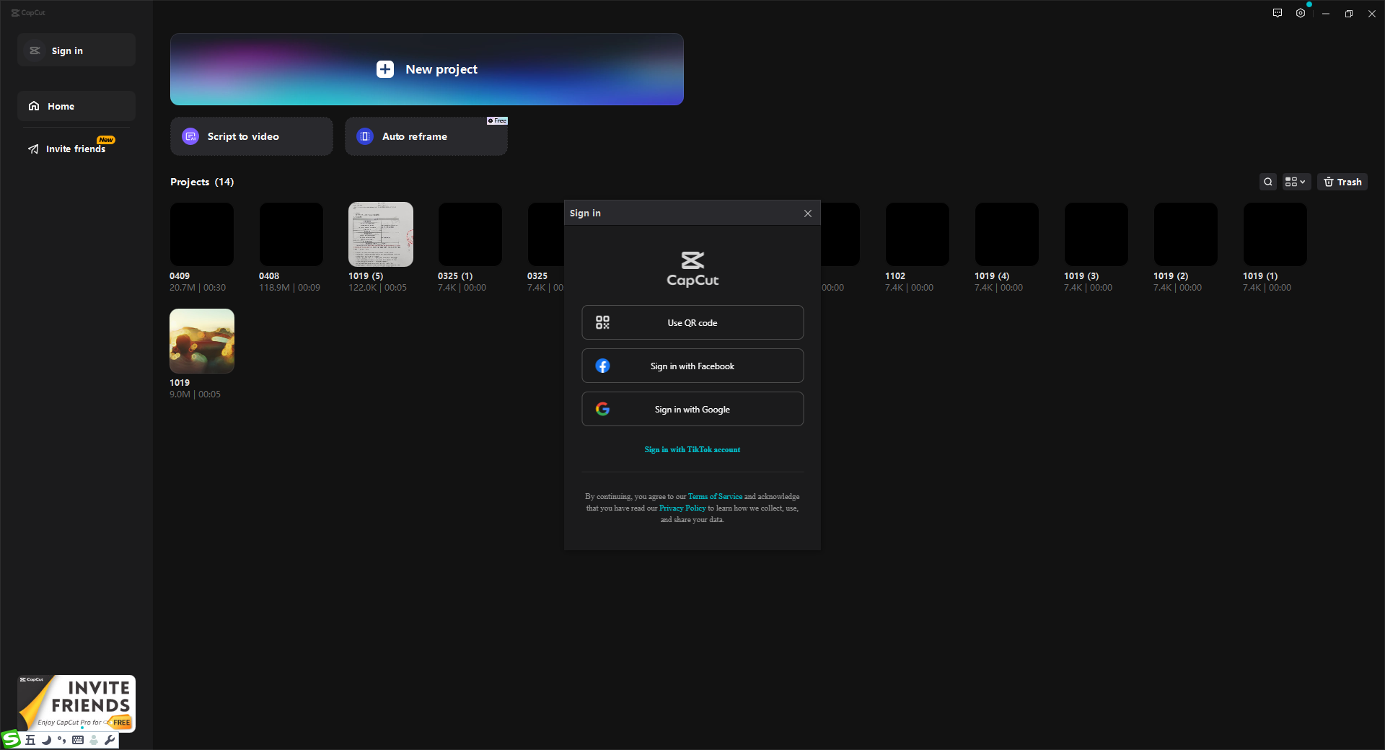Open project 1102 thumbnail
Viewport: 1385px width, 750px height.
[x=918, y=234]
